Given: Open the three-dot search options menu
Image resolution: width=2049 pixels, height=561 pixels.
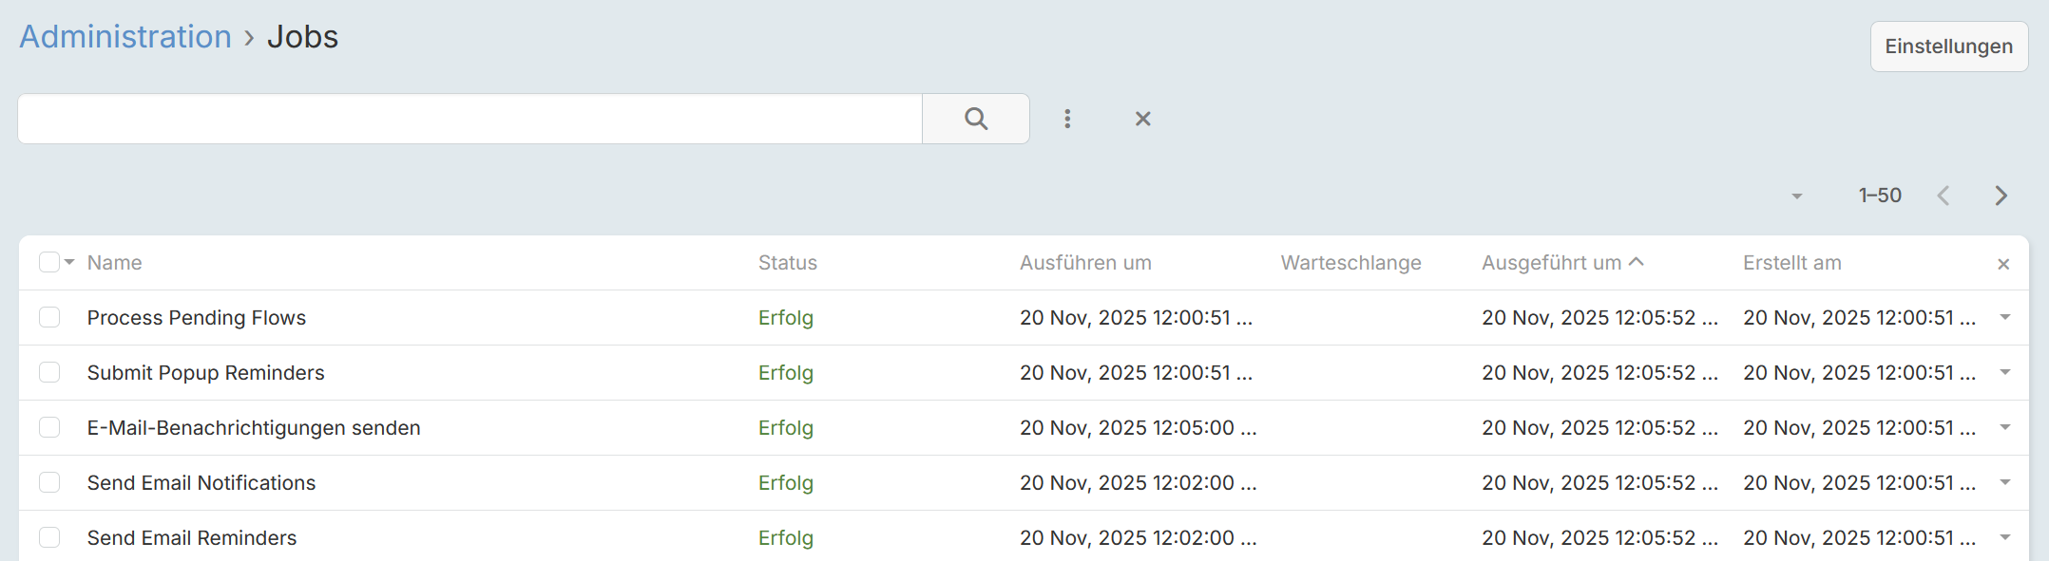Looking at the screenshot, I should click(x=1067, y=119).
